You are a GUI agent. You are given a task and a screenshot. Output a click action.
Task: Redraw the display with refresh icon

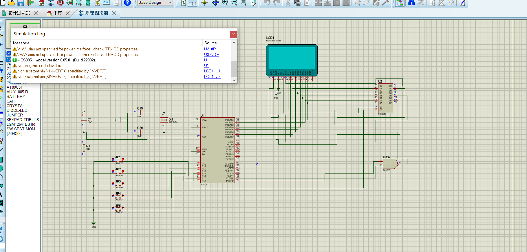click(184, 3)
